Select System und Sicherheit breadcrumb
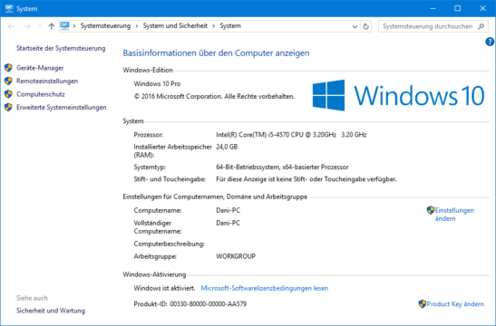The height and width of the screenshot is (326, 496). click(175, 26)
